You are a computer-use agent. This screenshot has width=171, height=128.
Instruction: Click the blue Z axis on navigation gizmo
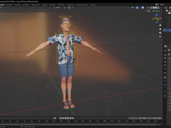point(156,15)
